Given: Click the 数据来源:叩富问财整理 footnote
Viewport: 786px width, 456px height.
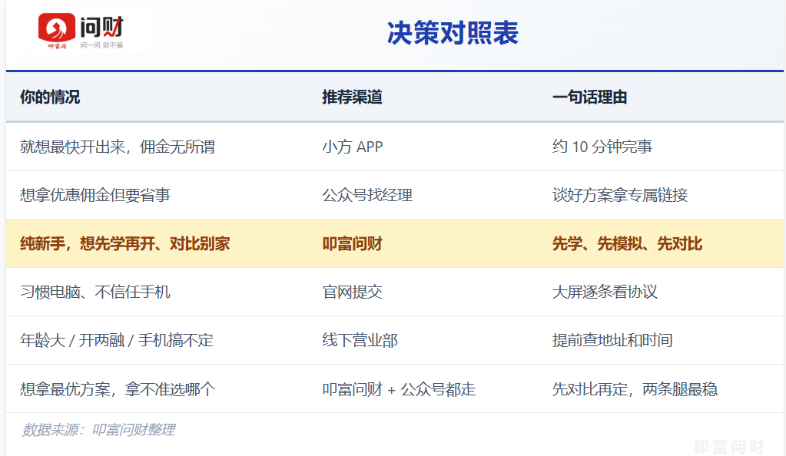Looking at the screenshot, I should (99, 429).
